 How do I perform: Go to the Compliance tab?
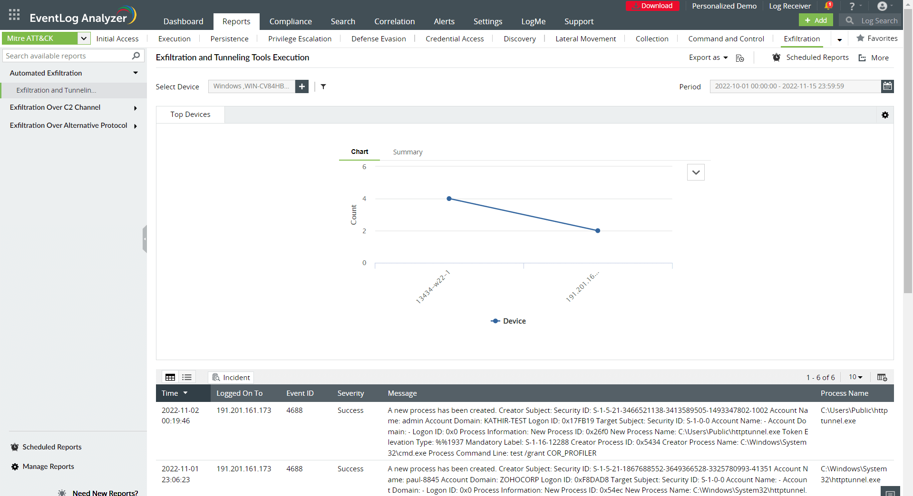[x=291, y=21]
